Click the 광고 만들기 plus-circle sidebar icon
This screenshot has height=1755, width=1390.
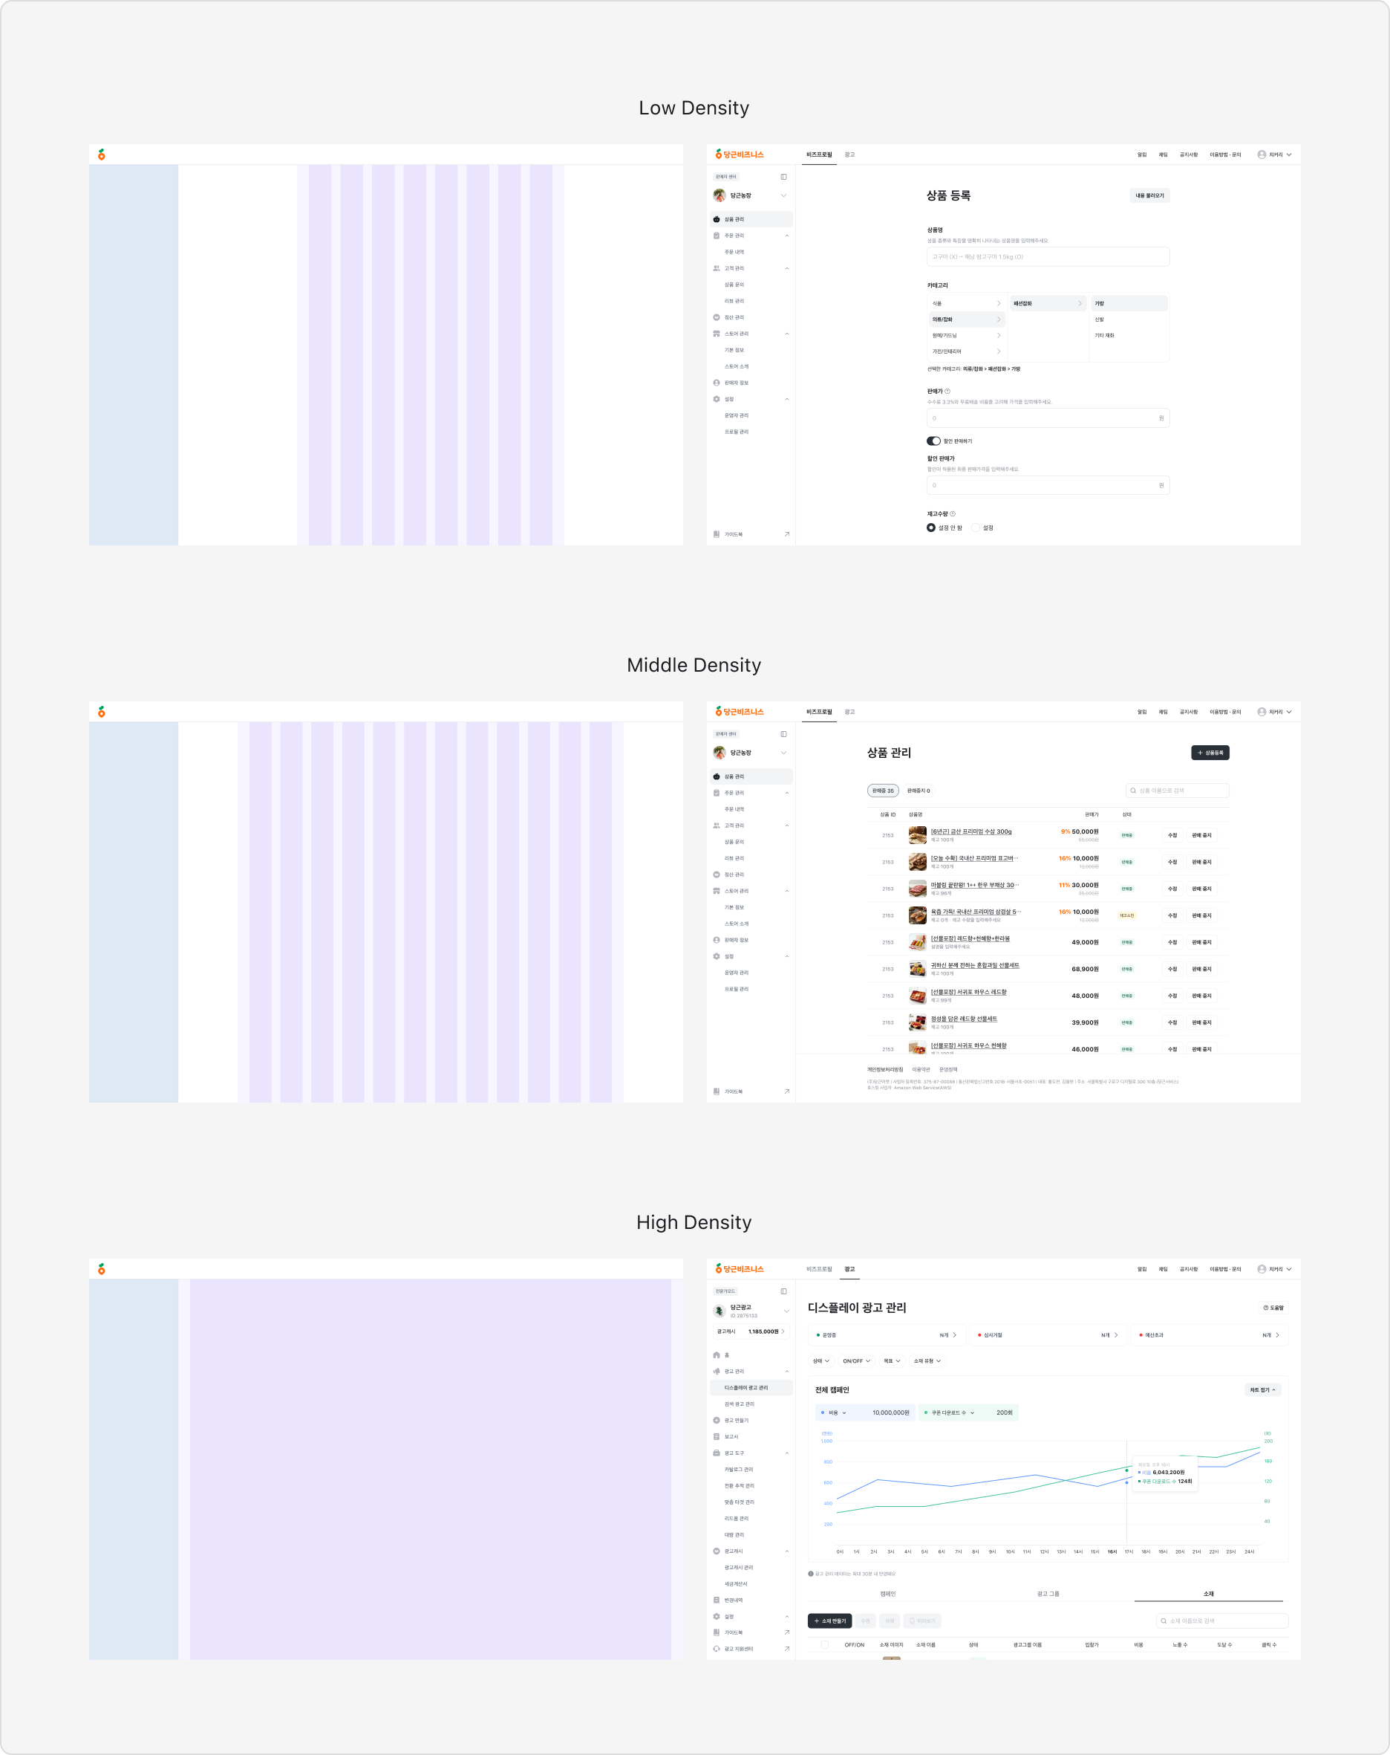pyautogui.click(x=717, y=1421)
